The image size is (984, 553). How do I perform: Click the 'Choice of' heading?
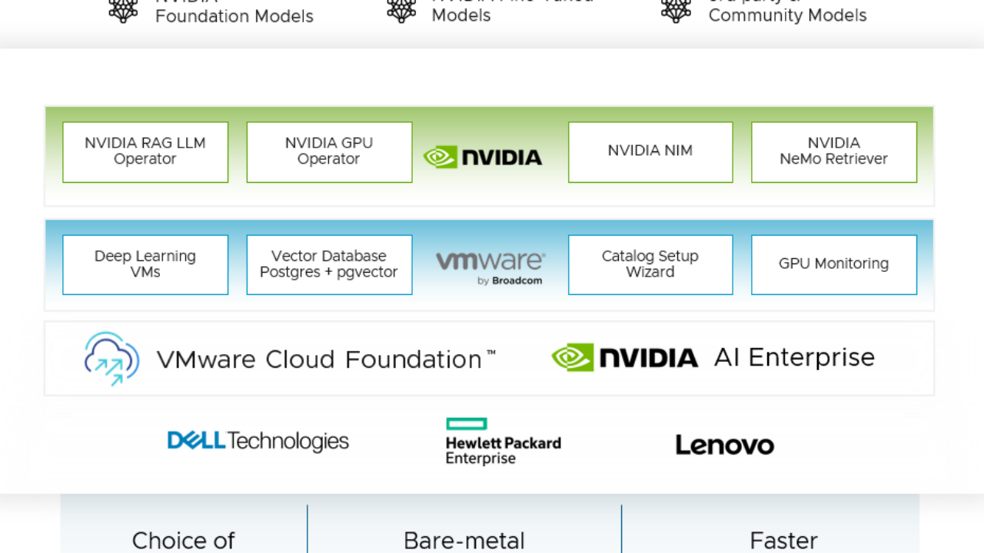point(184,541)
